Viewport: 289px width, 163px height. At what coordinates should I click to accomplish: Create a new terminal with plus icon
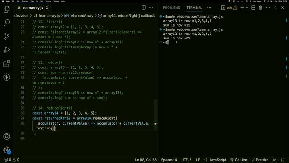tap(242, 8)
